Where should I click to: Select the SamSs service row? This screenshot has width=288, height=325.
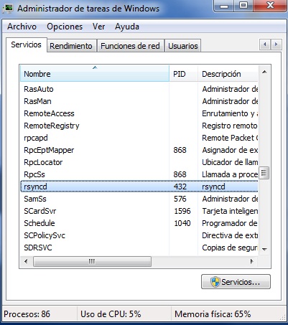139,199
